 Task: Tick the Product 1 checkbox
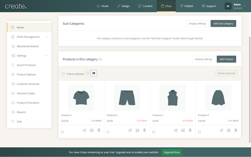62,132
